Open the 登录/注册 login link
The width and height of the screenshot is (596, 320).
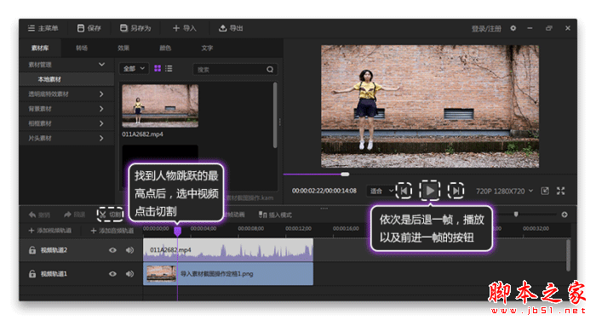(486, 29)
